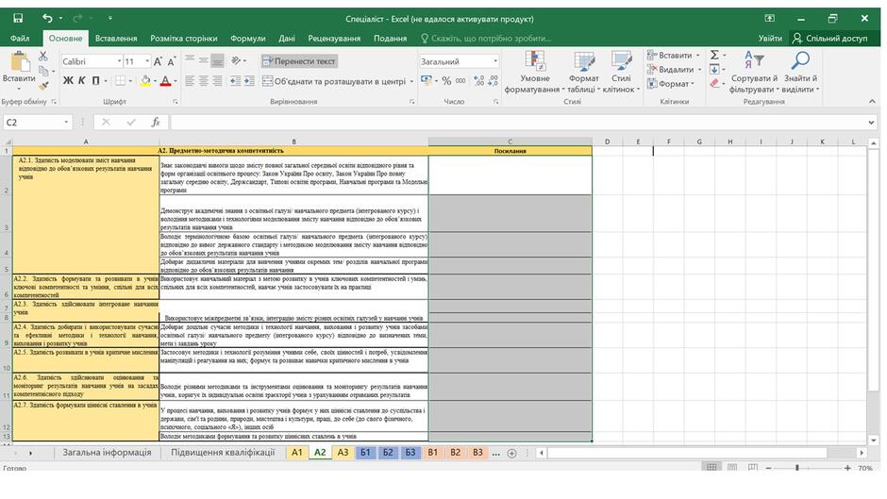The width and height of the screenshot is (887, 499).
Task: Click the insert function fx icon
Action: coord(156,122)
